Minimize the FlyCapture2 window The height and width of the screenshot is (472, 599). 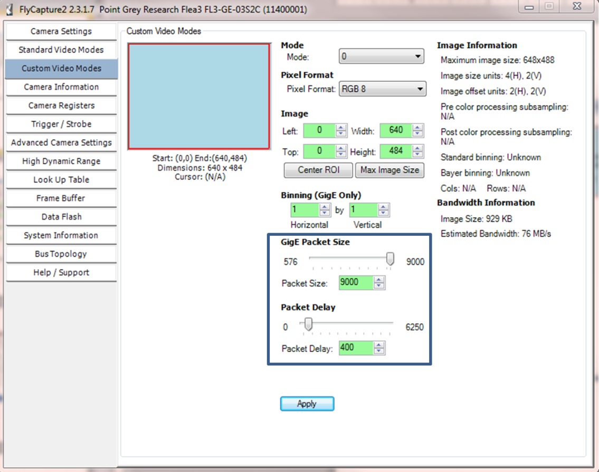point(529,6)
